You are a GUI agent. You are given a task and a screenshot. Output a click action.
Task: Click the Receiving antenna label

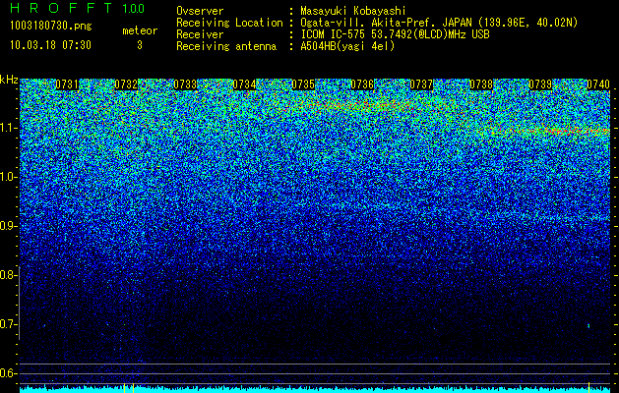[226, 46]
